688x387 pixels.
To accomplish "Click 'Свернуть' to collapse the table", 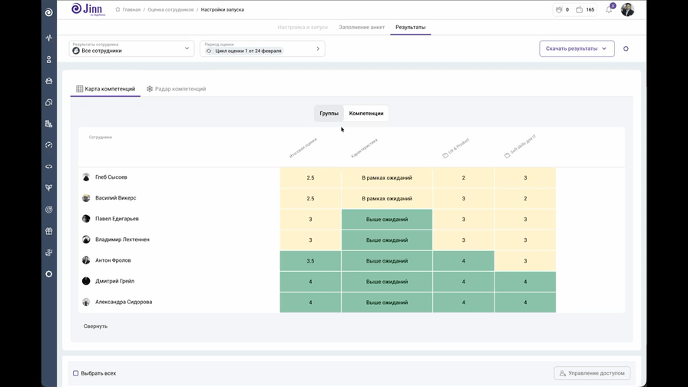I will point(95,326).
